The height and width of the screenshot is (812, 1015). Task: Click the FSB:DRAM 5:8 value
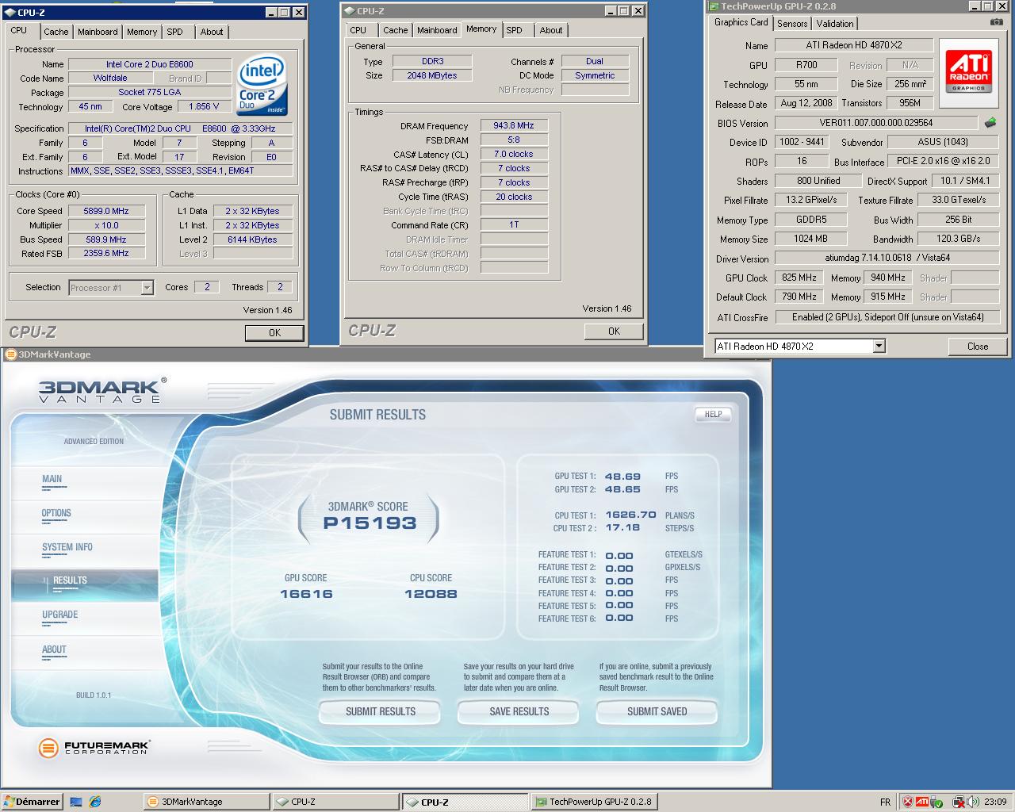click(514, 140)
